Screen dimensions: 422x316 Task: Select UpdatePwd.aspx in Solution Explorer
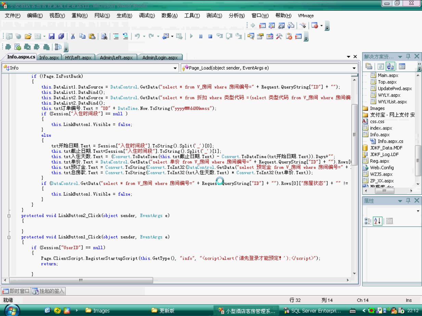(395, 88)
